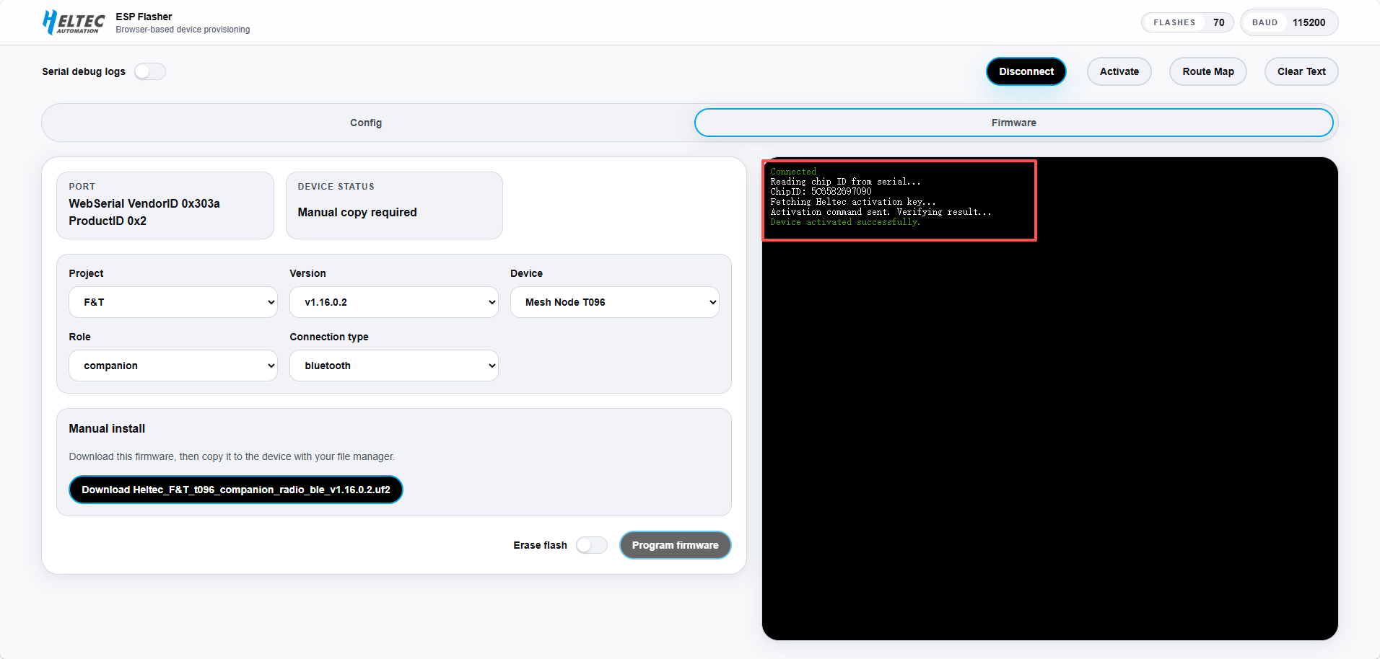Toggle the Serial debug logs switch
Viewport: 1380px width, 659px height.
click(150, 71)
